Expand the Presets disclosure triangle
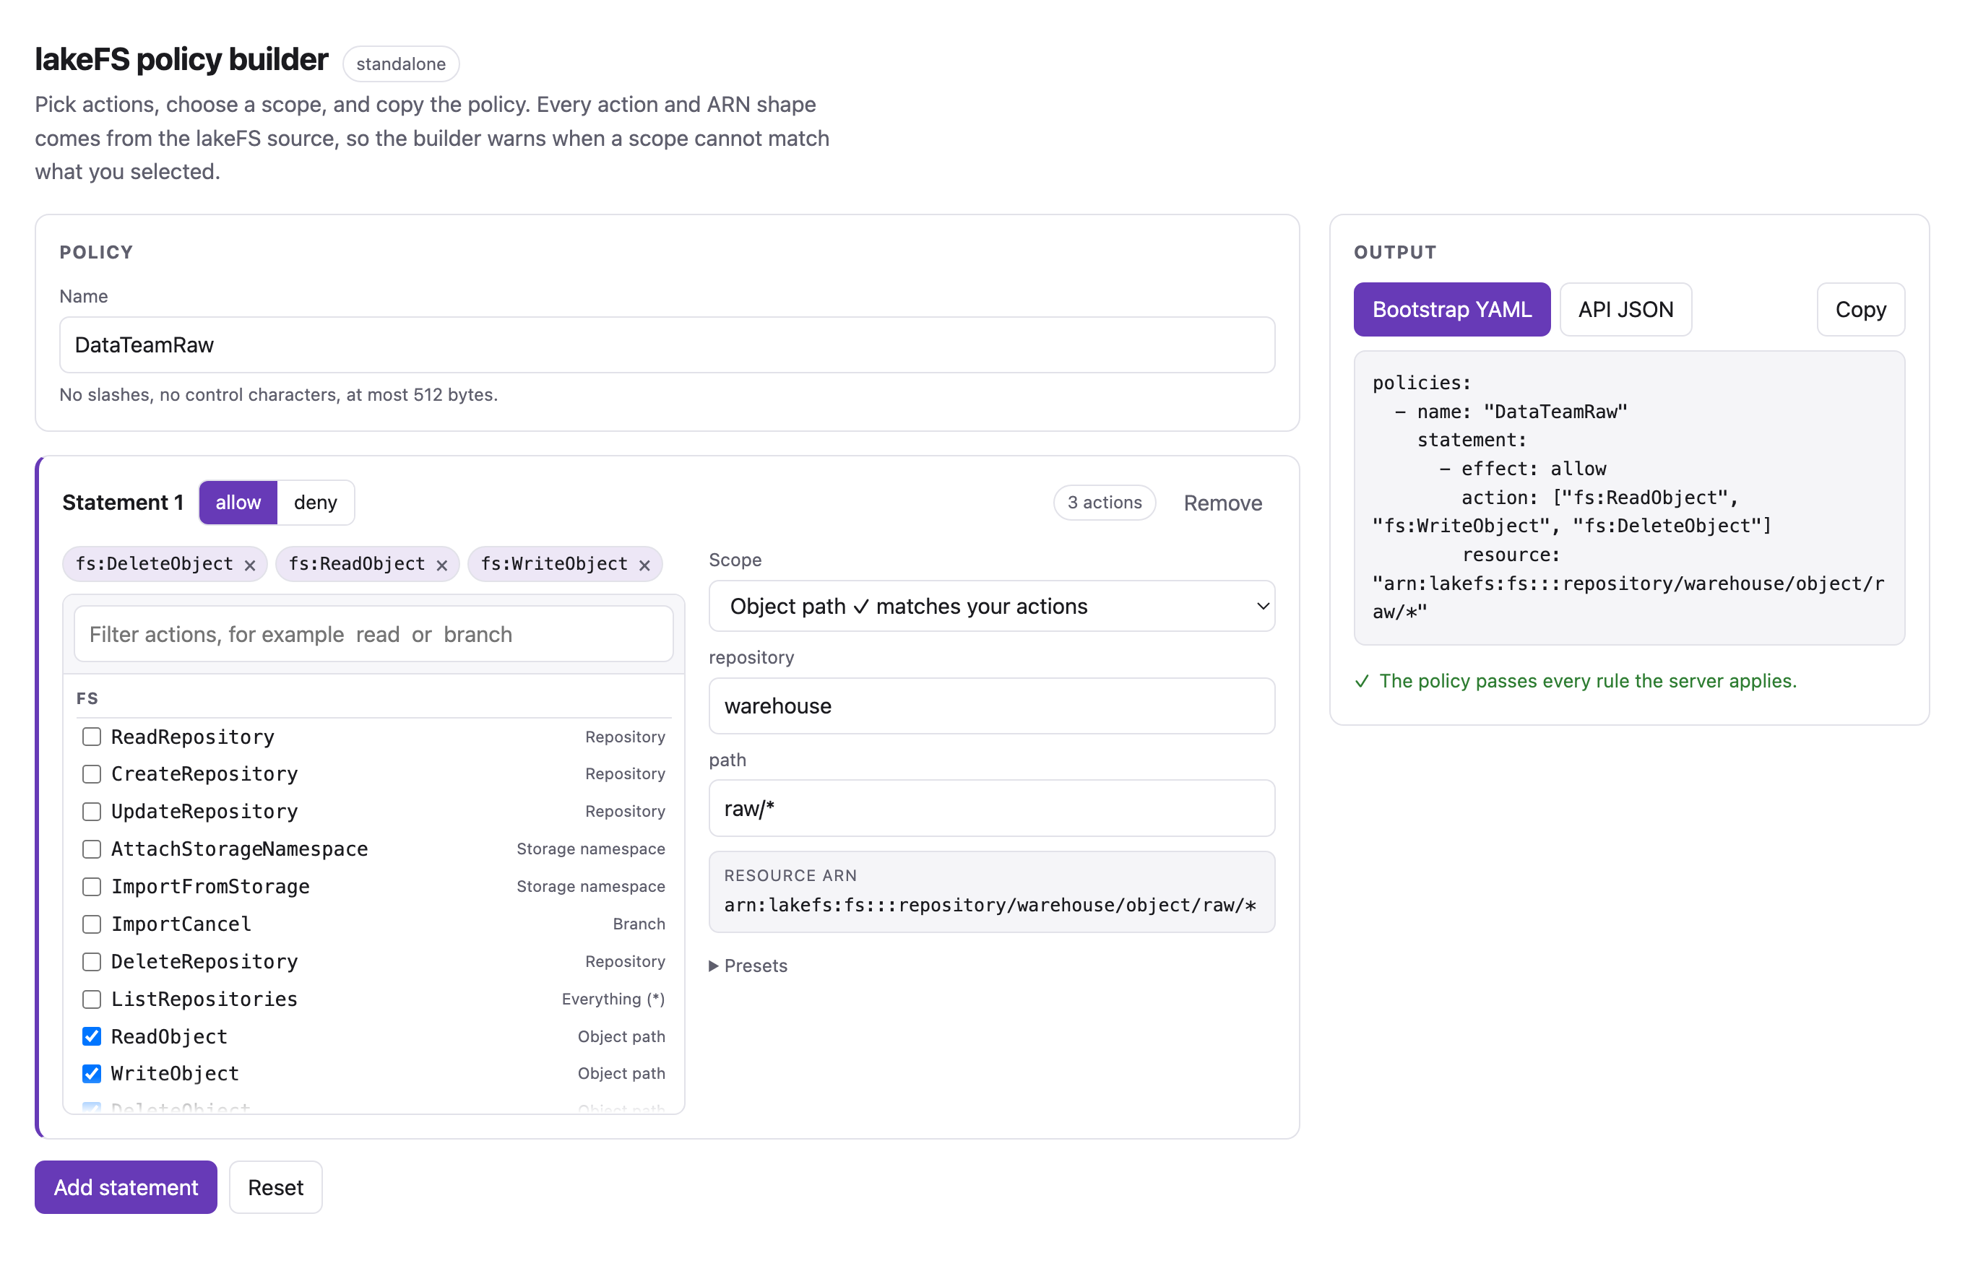This screenshot has height=1271, width=1965. point(713,966)
